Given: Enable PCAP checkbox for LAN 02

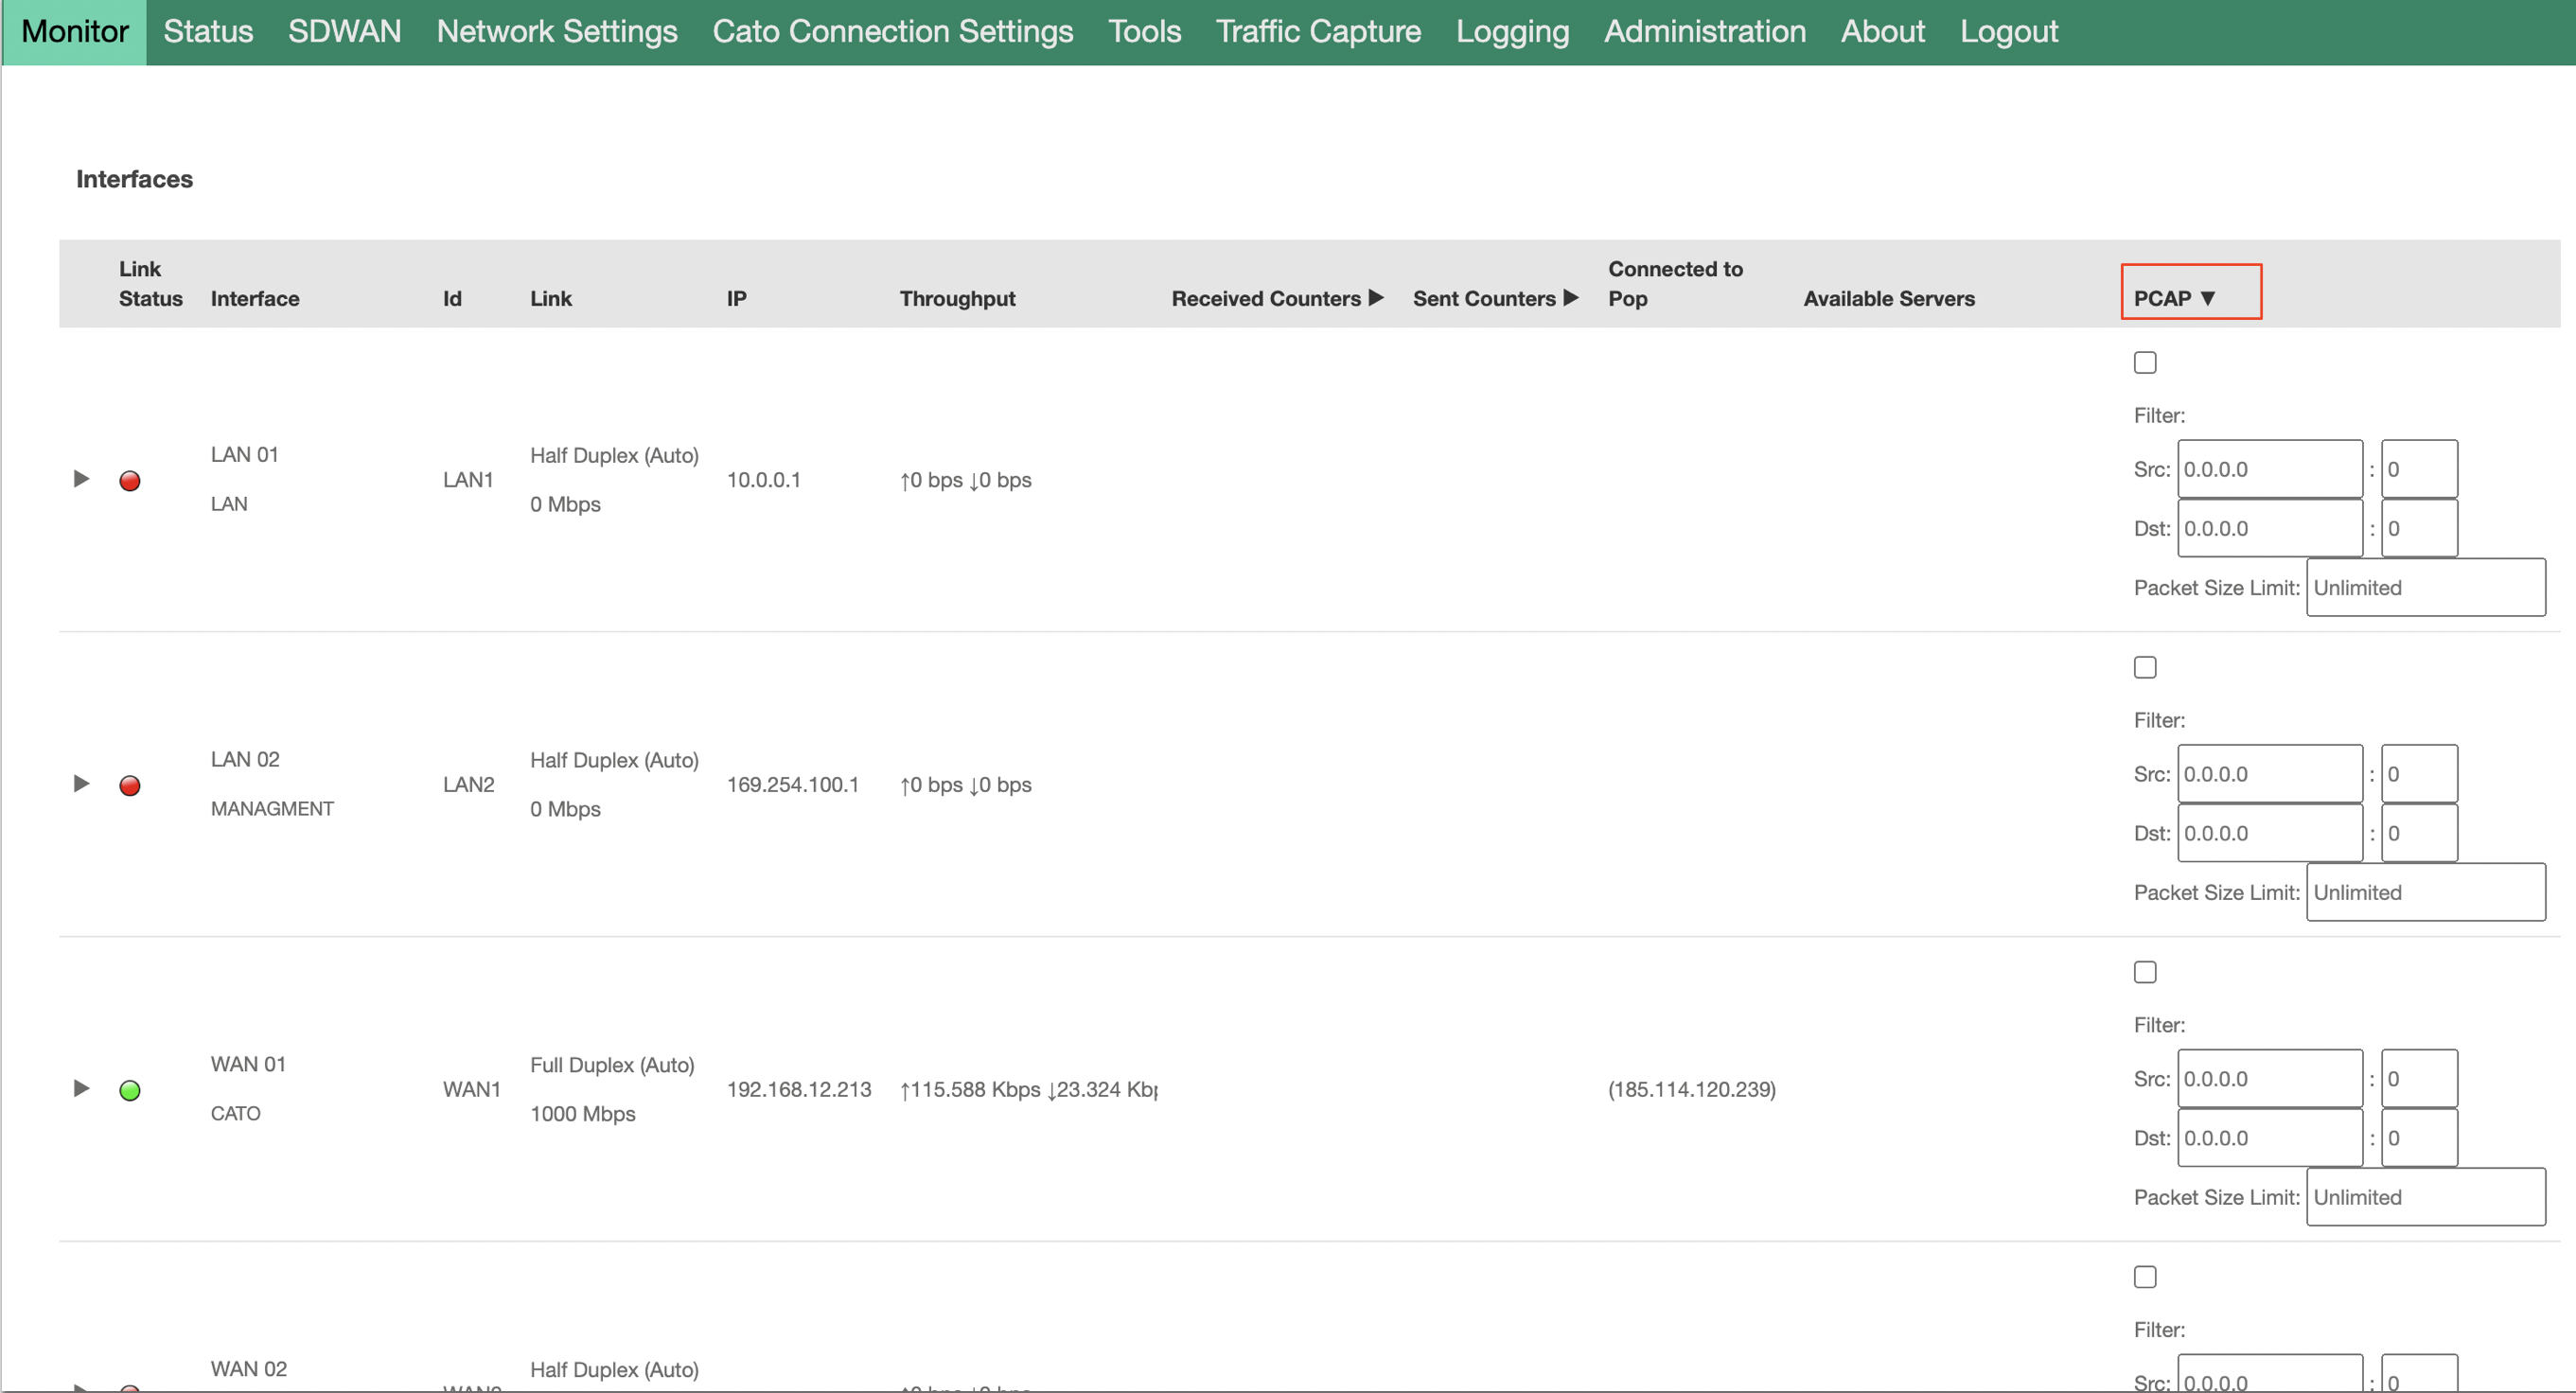Looking at the screenshot, I should click(2145, 667).
